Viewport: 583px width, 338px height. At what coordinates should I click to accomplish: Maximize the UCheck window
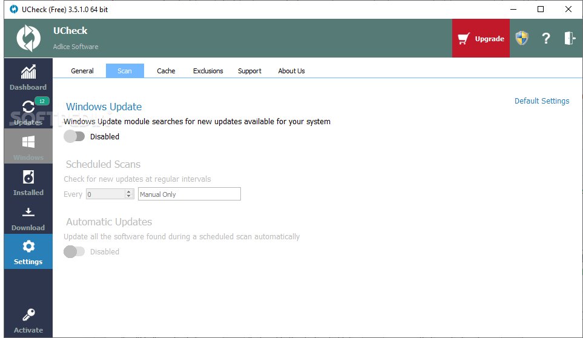[x=541, y=9]
